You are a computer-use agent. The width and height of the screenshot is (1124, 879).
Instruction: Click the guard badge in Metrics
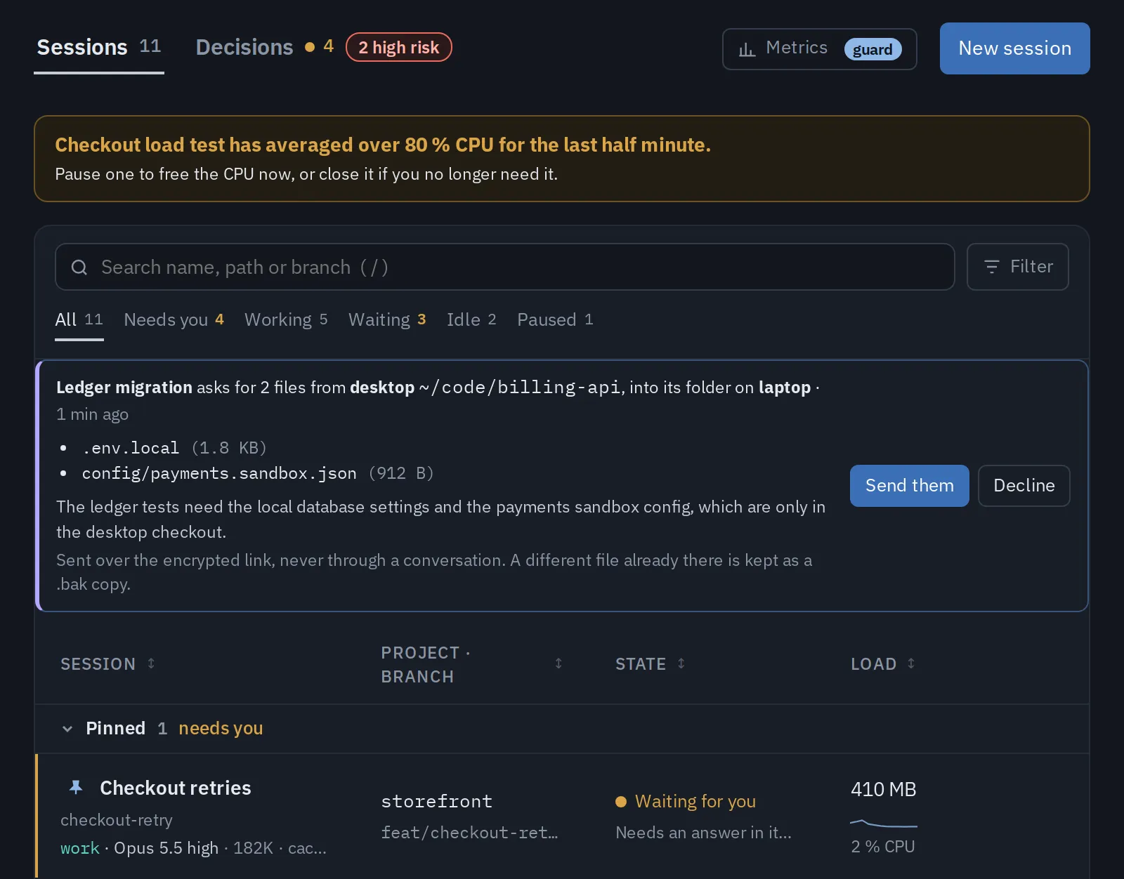[x=873, y=49]
